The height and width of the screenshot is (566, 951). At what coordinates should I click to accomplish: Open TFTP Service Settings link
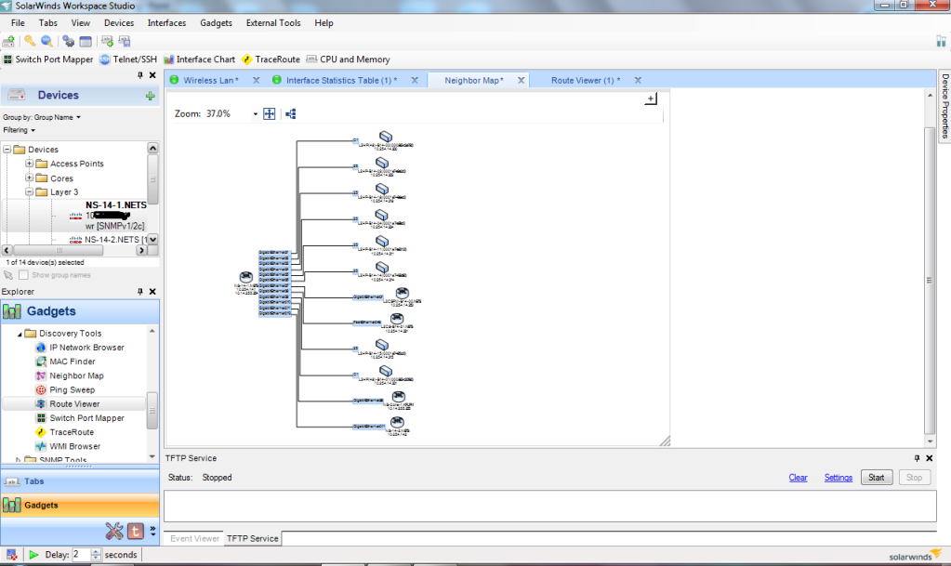839,478
